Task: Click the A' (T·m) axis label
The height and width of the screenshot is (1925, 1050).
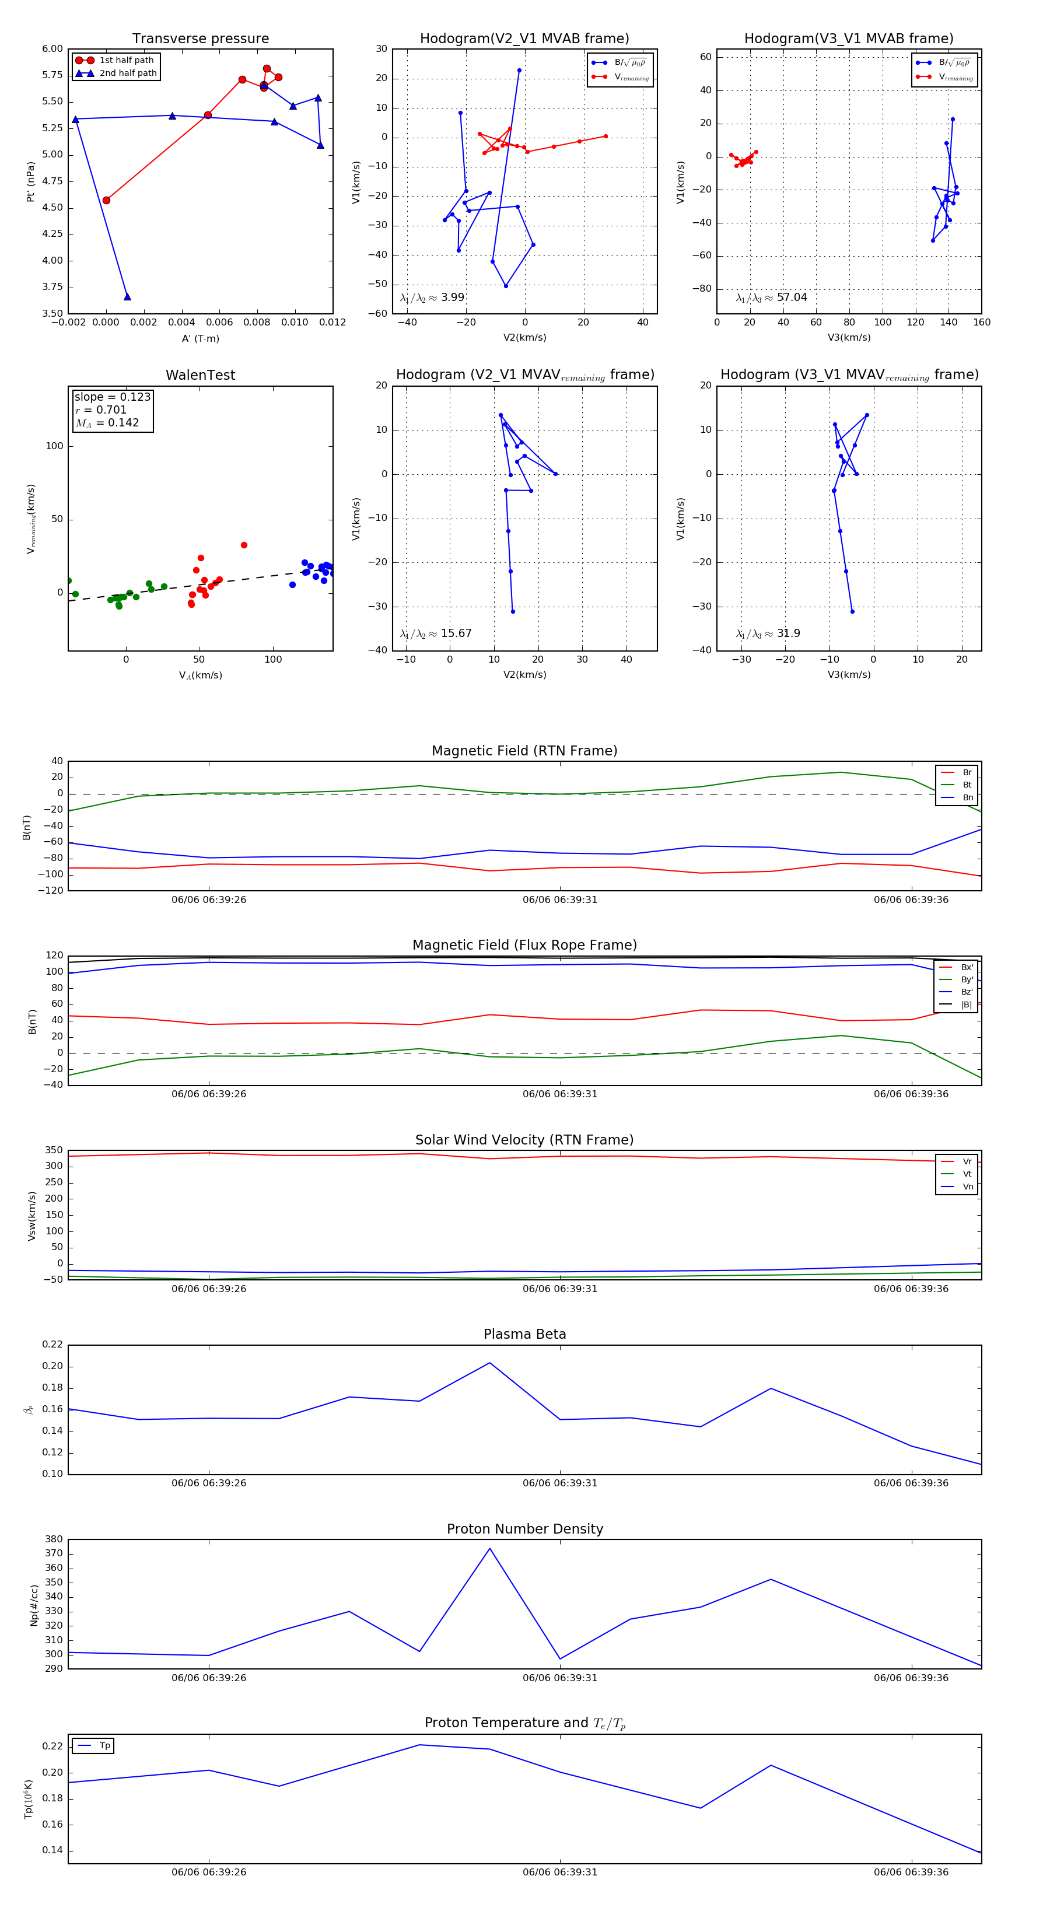Action: tap(200, 338)
